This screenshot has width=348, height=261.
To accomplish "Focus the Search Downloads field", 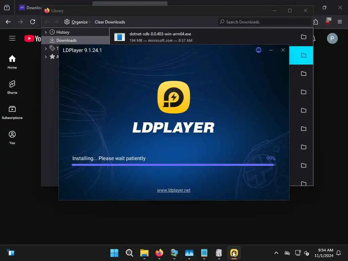I will tap(264, 22).
